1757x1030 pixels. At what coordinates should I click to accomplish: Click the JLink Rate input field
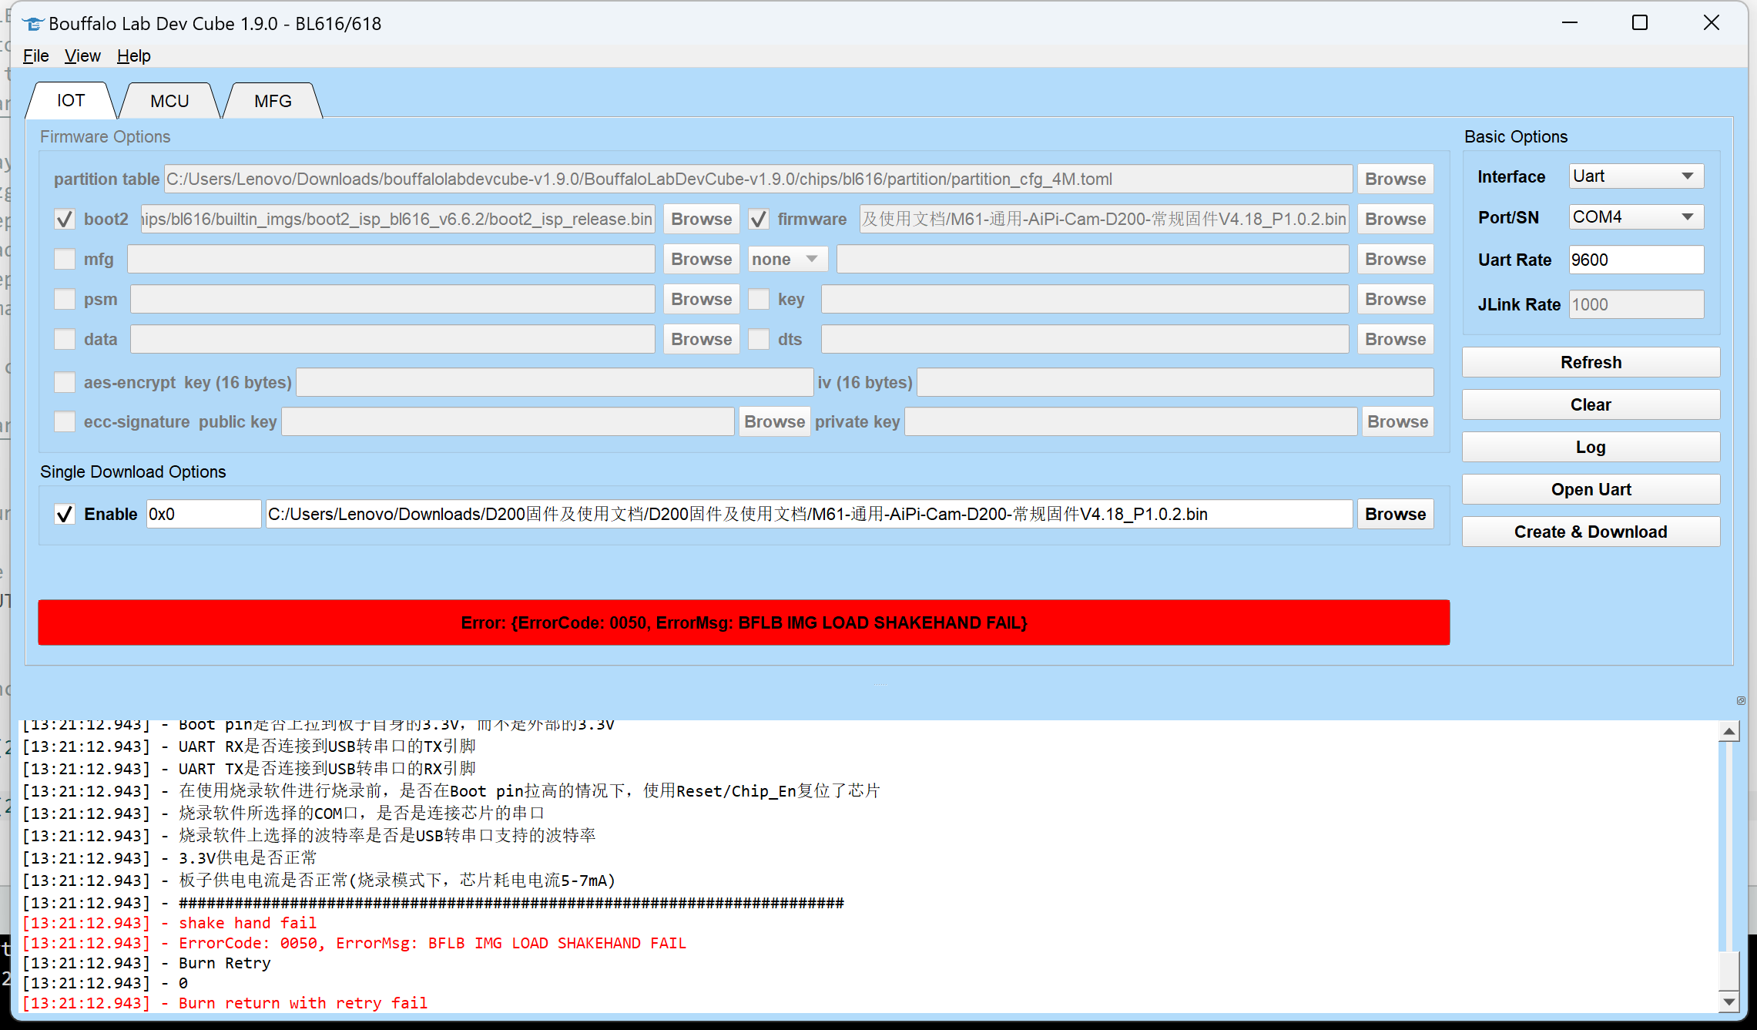1636,305
